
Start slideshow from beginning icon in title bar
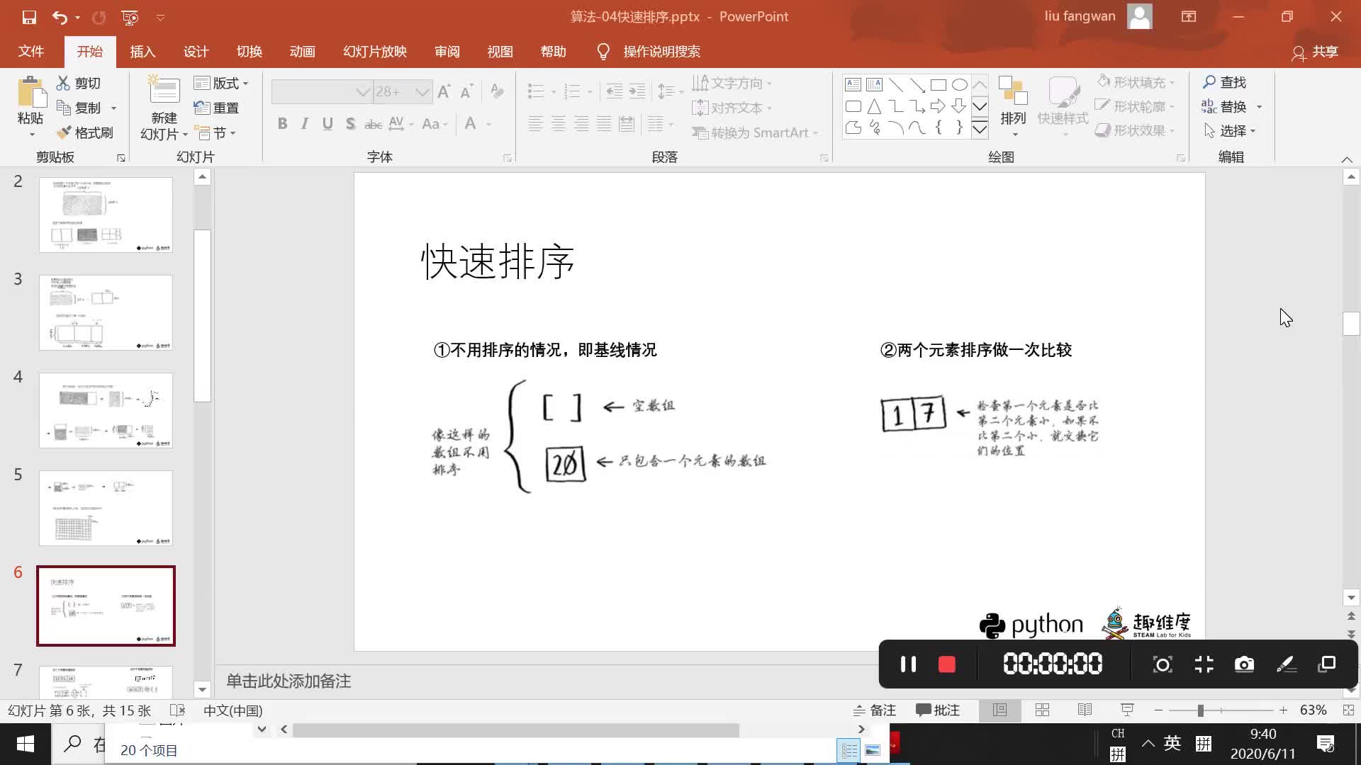[x=130, y=17]
